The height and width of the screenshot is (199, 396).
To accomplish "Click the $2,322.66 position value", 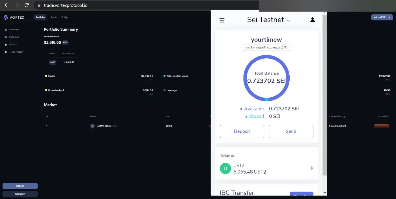I will (384, 76).
